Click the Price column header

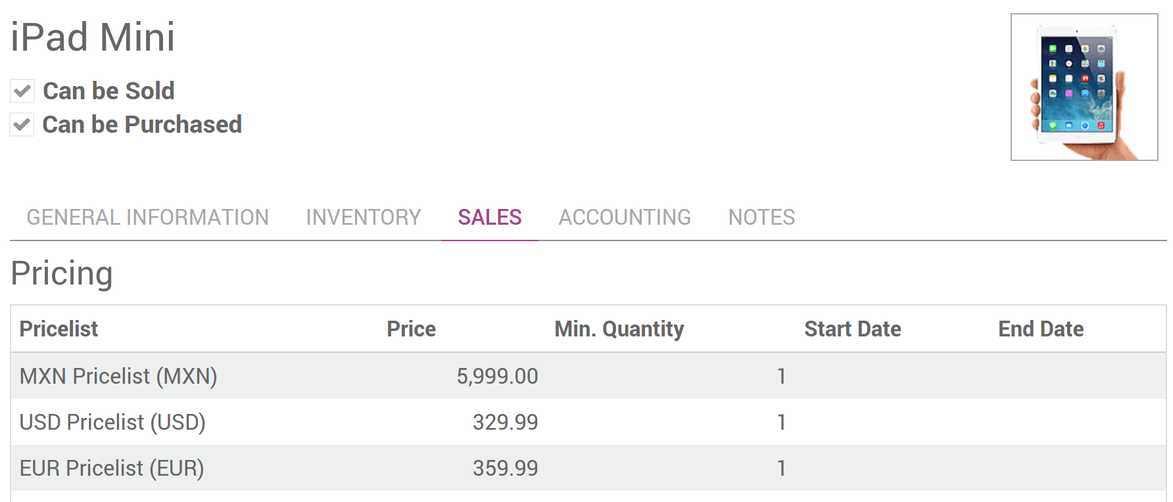(412, 329)
